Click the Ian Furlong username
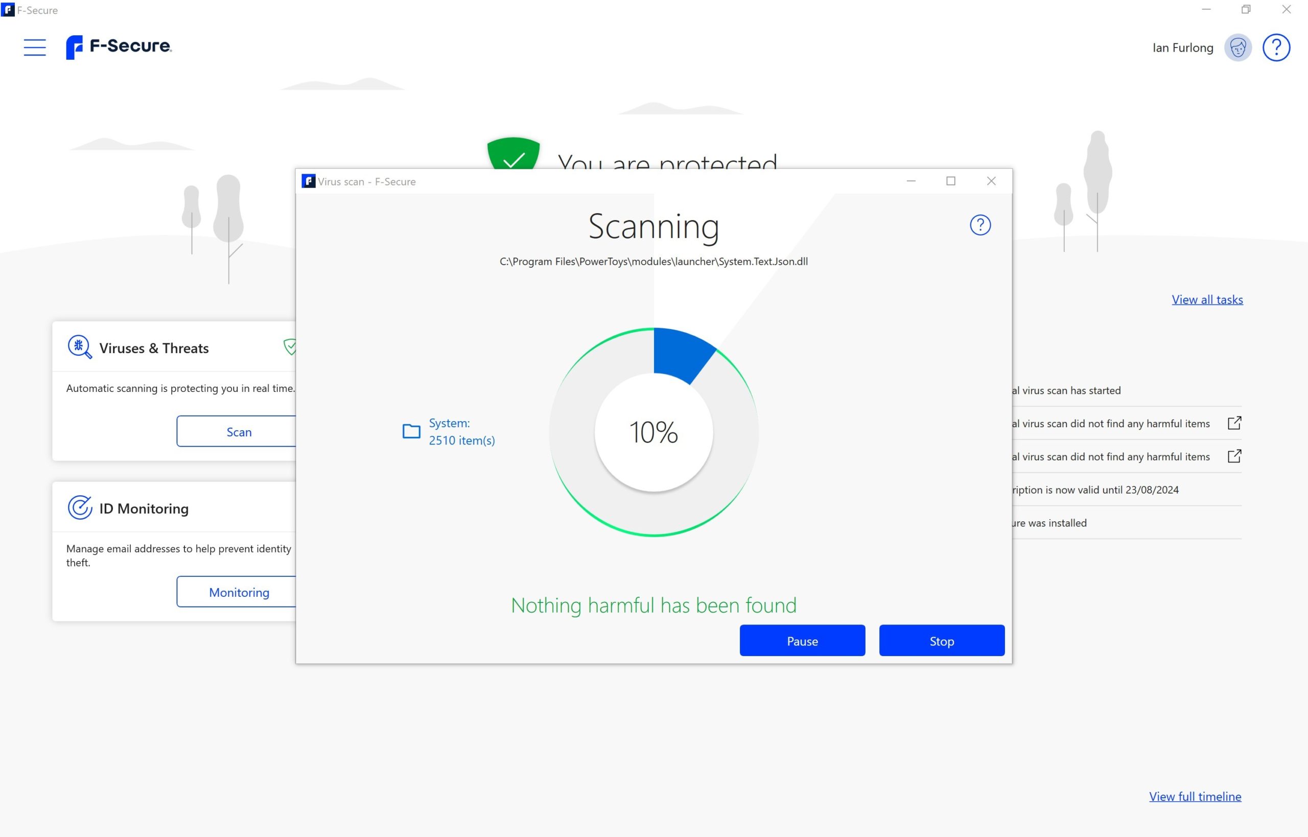Viewport: 1308px width, 837px height. click(x=1182, y=48)
